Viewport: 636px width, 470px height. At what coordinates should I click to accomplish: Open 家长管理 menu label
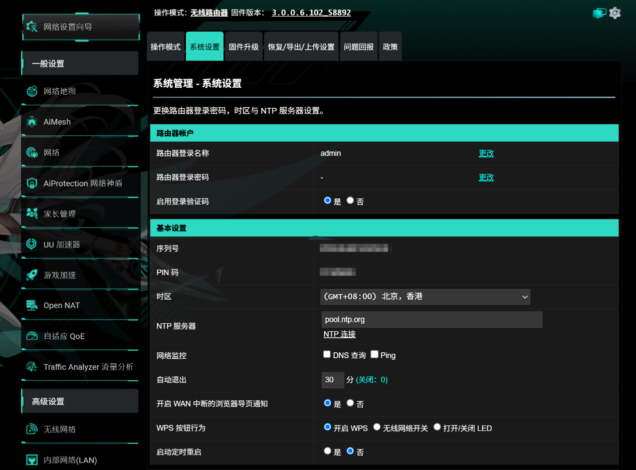pyautogui.click(x=60, y=214)
